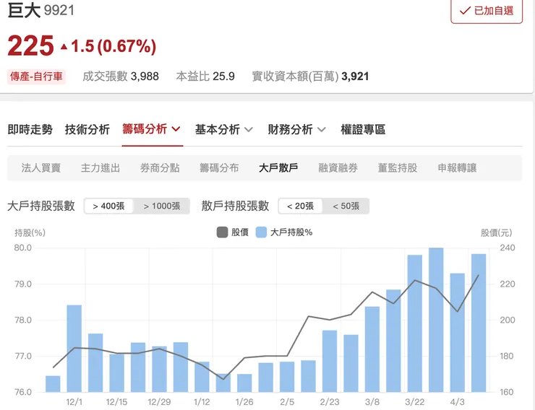Select the 融資融券 sub-tab
Screen dimensions: 535x410
(x=338, y=168)
